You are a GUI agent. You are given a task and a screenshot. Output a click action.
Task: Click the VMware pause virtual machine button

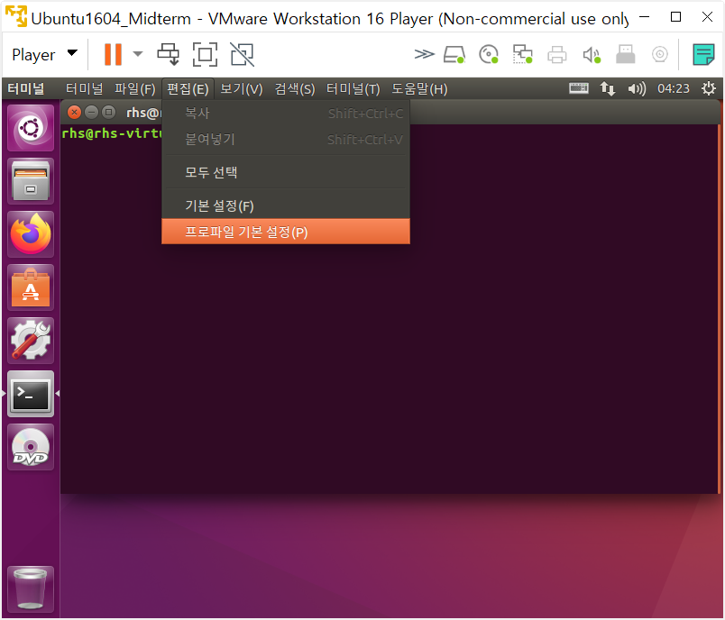point(113,54)
